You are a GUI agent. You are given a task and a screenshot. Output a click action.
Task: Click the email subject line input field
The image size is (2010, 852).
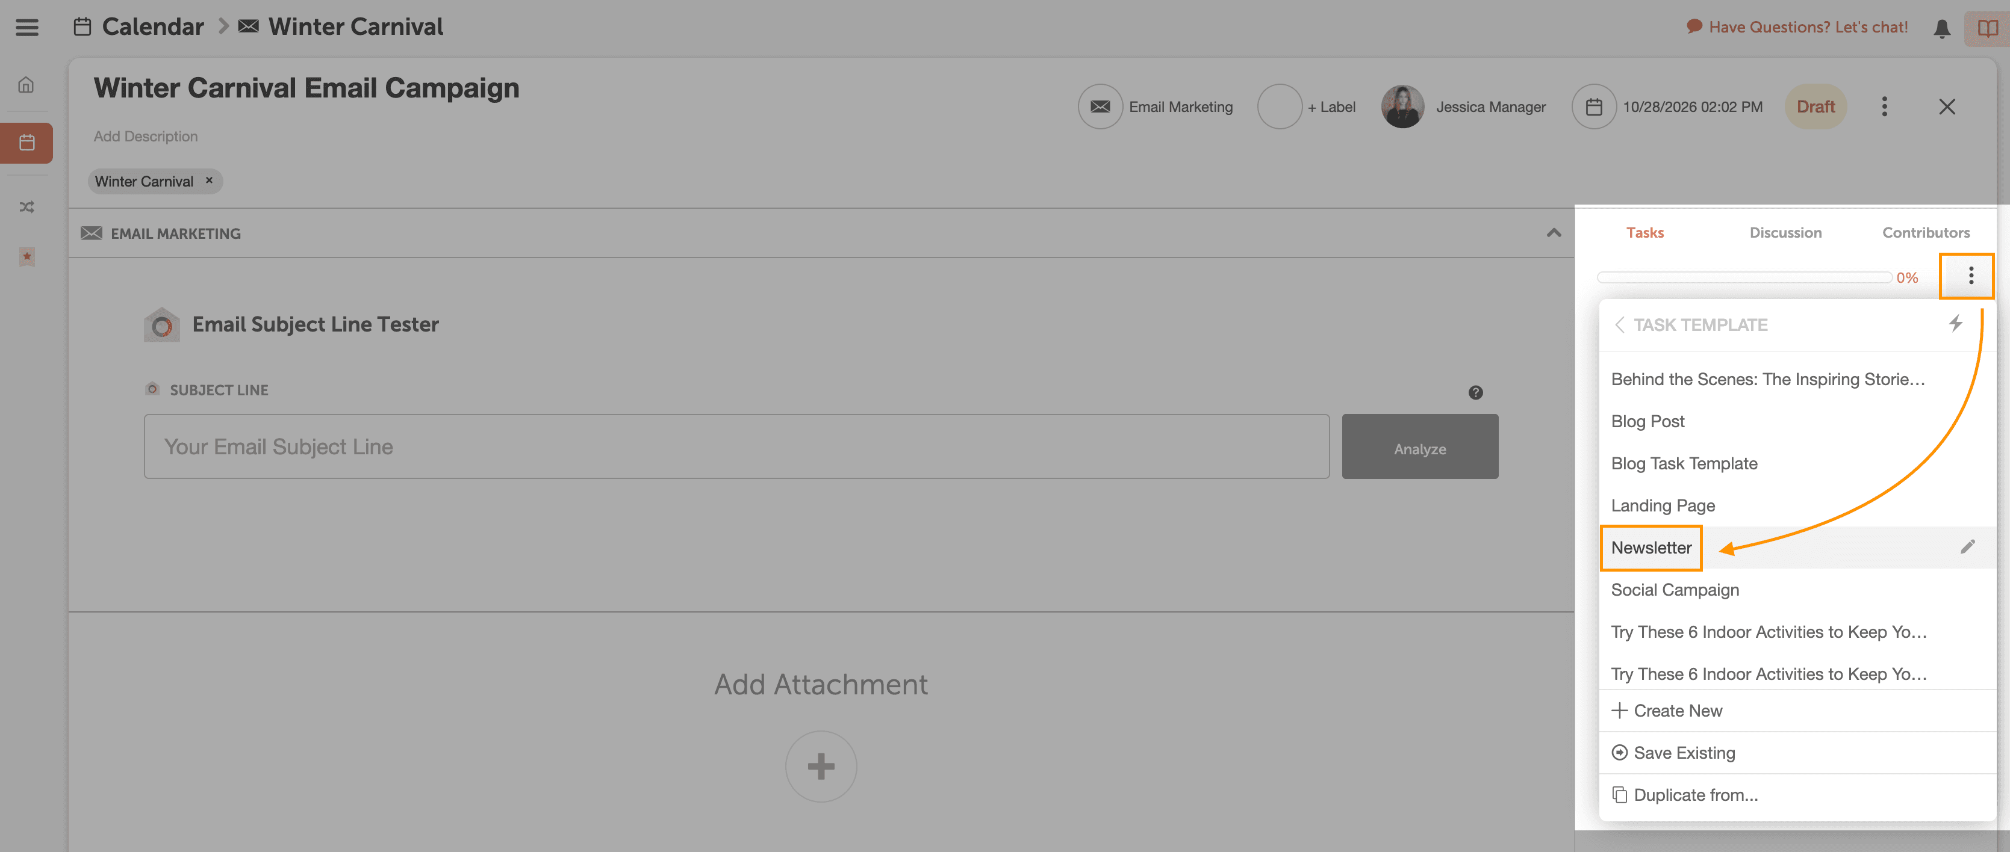736,446
